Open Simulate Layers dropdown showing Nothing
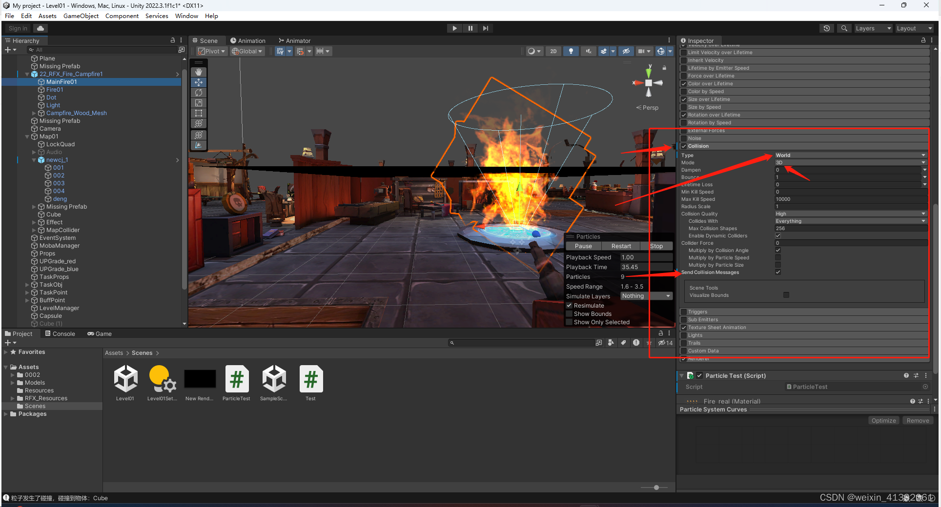The width and height of the screenshot is (941, 507). pos(646,296)
